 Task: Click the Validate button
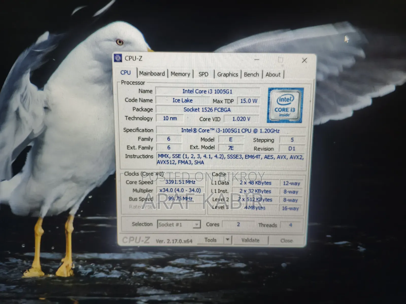pyautogui.click(x=250, y=240)
